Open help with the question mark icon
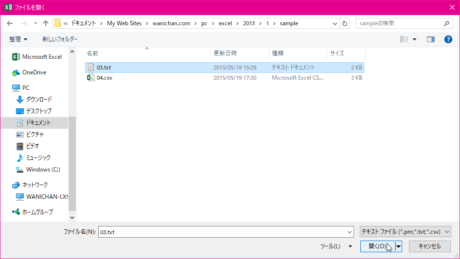Viewport: 460px width, 259px height. pyautogui.click(x=448, y=39)
